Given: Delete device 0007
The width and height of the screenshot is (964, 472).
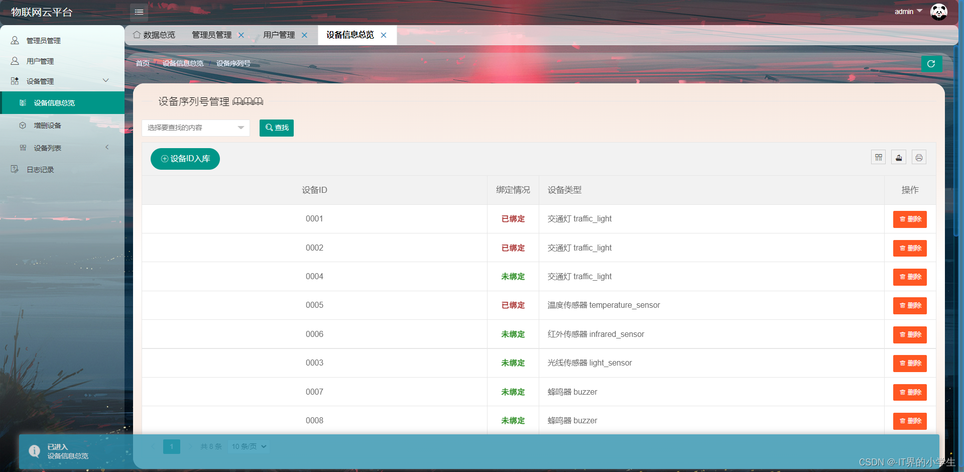Looking at the screenshot, I should coord(910,392).
